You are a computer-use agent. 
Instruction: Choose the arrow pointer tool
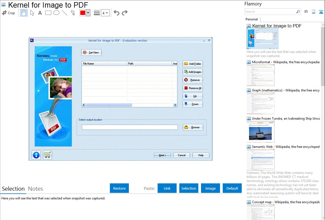click(x=32, y=13)
